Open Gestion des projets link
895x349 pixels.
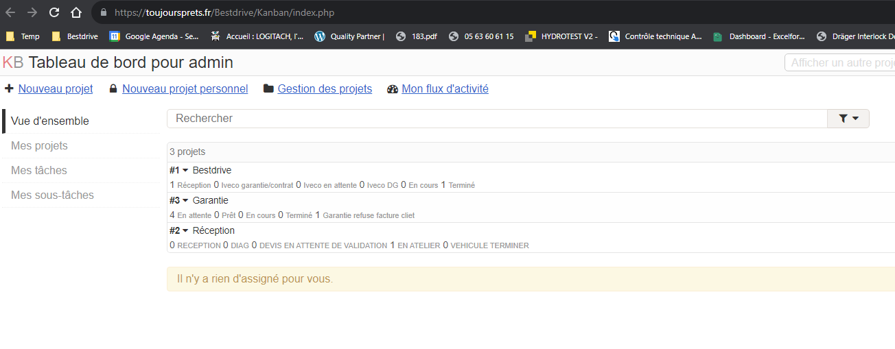(324, 89)
